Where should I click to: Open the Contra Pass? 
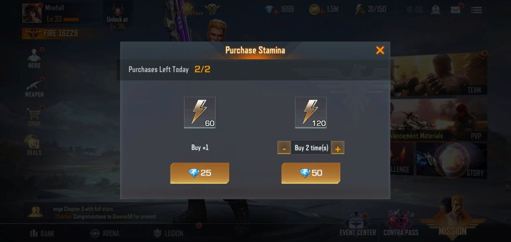point(401,224)
